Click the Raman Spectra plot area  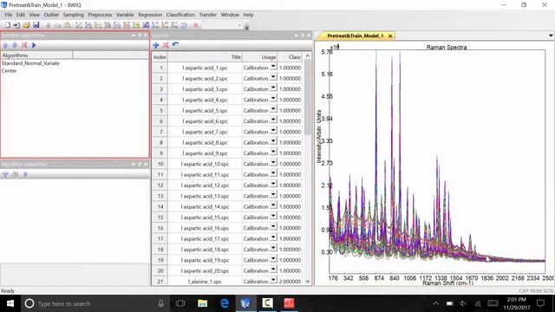(x=437, y=162)
